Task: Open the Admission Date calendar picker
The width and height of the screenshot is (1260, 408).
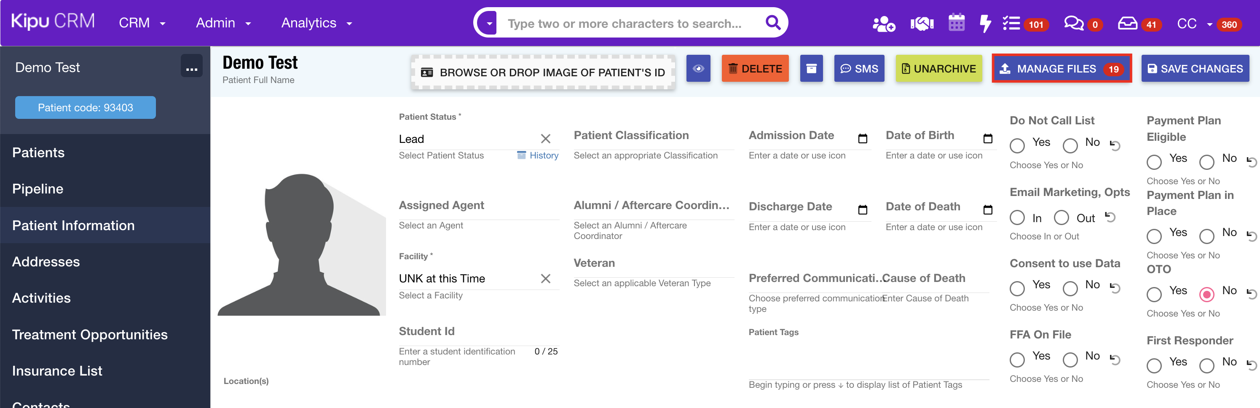Action: tap(862, 138)
